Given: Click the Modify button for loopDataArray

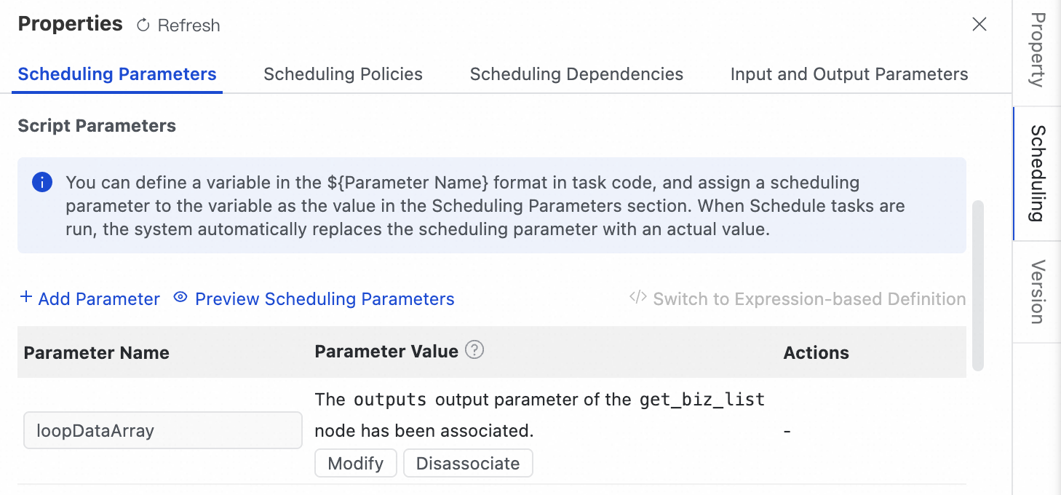Looking at the screenshot, I should click(355, 464).
